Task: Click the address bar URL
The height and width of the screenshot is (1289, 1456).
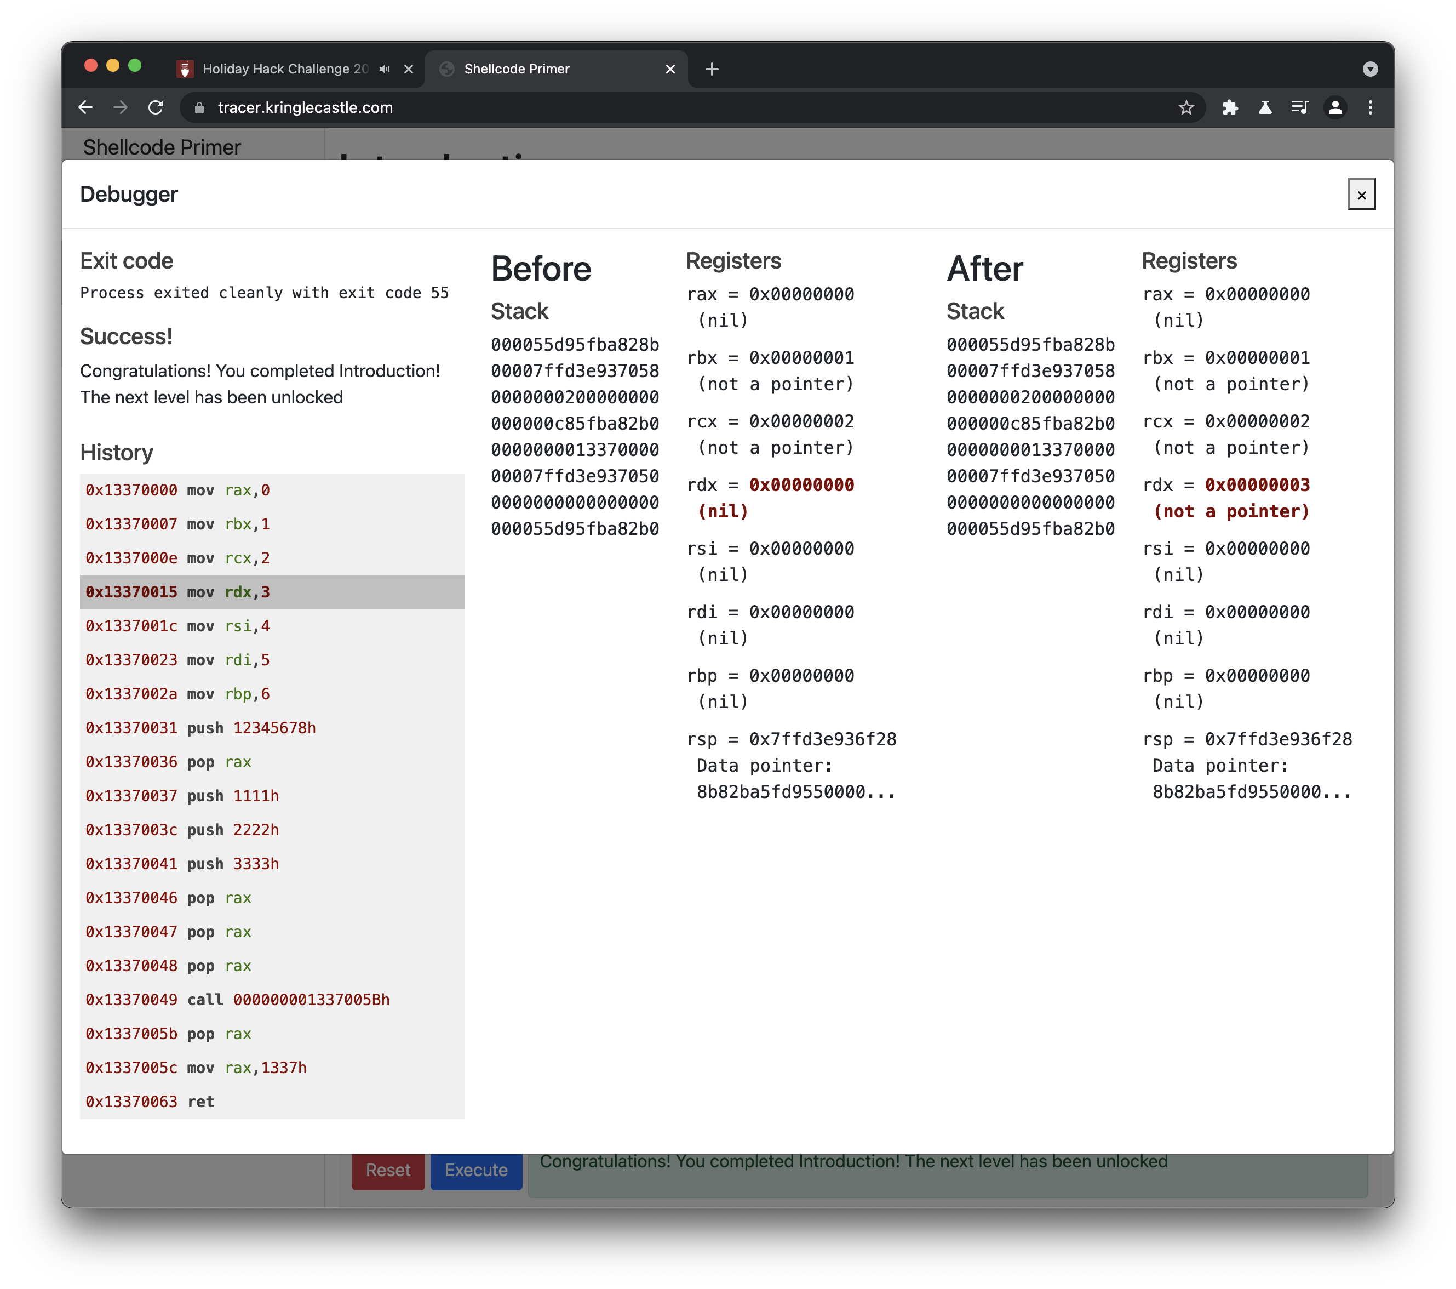Action: pos(305,107)
